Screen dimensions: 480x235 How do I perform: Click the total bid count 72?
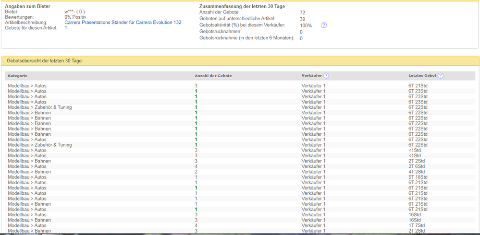click(x=302, y=13)
